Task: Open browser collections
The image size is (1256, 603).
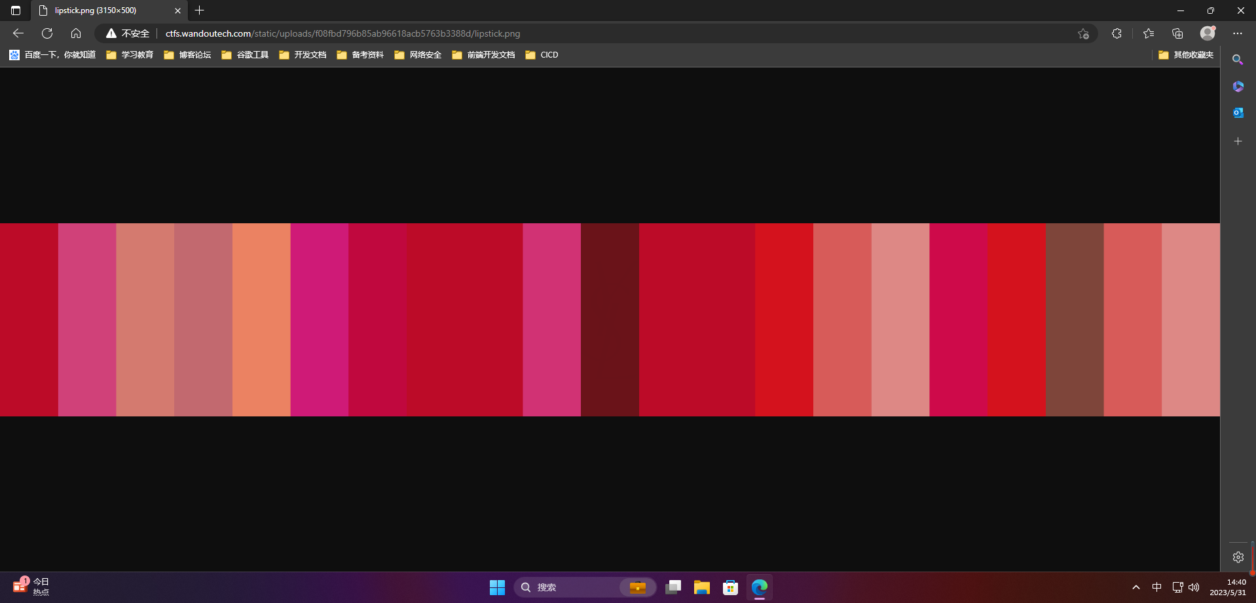Action: point(1177,33)
